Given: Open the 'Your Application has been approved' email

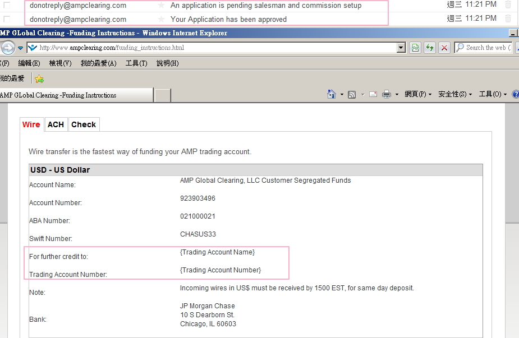Looking at the screenshot, I should point(228,19).
